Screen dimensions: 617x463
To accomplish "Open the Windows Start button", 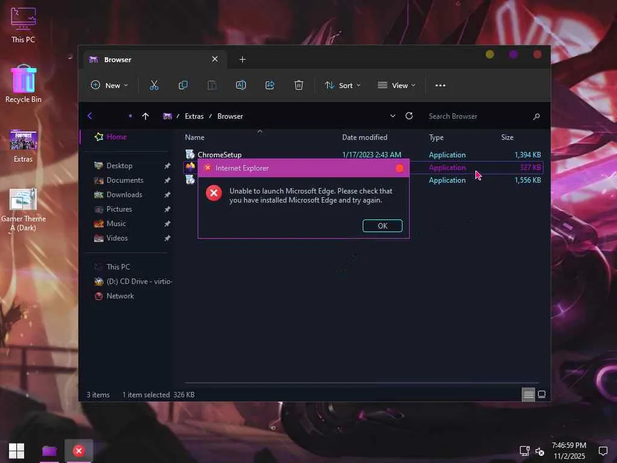I will [x=16, y=451].
